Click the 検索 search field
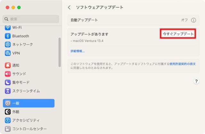Viewport: 205px width, 134px height. tap(31, 19)
